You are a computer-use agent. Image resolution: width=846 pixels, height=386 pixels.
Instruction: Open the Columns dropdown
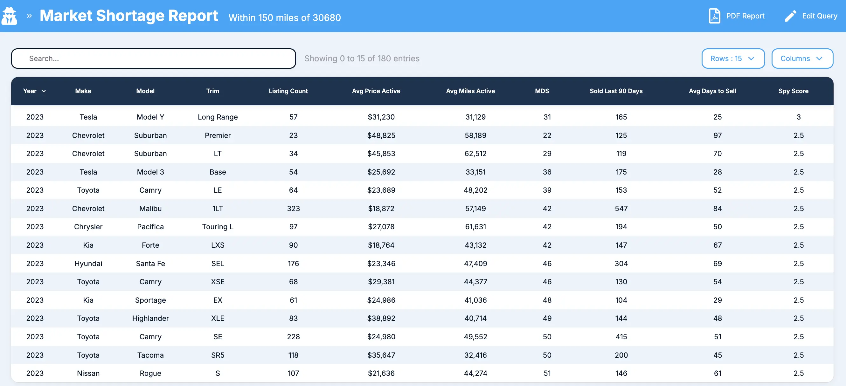[802, 59]
